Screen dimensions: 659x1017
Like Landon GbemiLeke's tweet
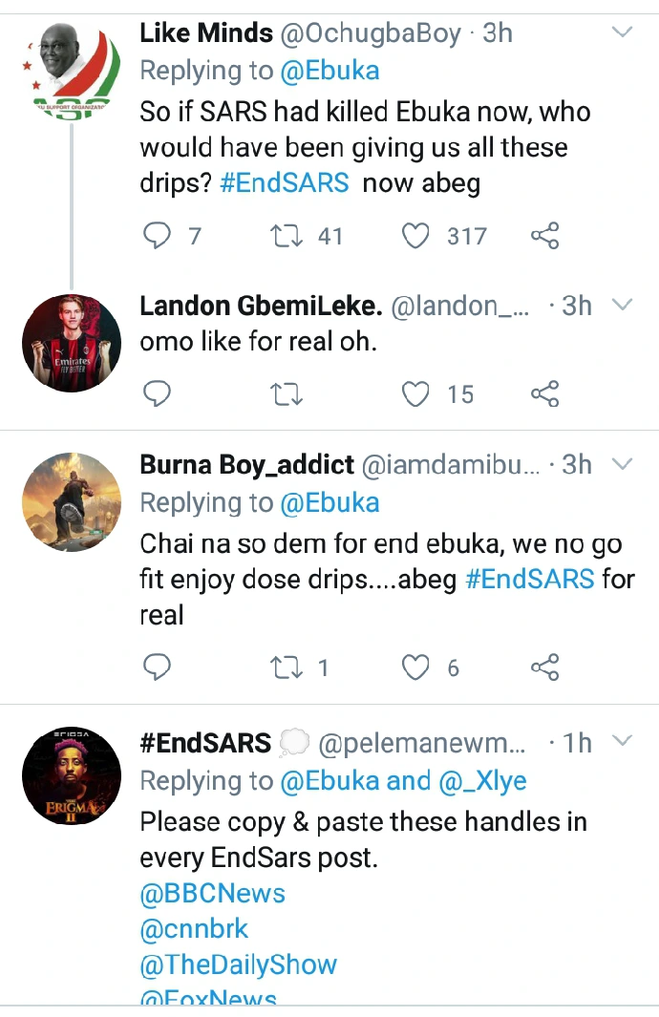(415, 393)
